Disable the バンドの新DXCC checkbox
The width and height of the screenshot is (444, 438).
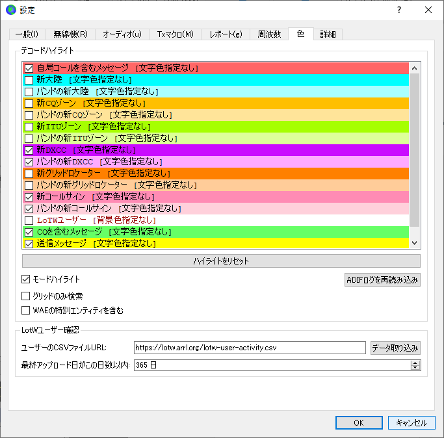pyautogui.click(x=29, y=162)
